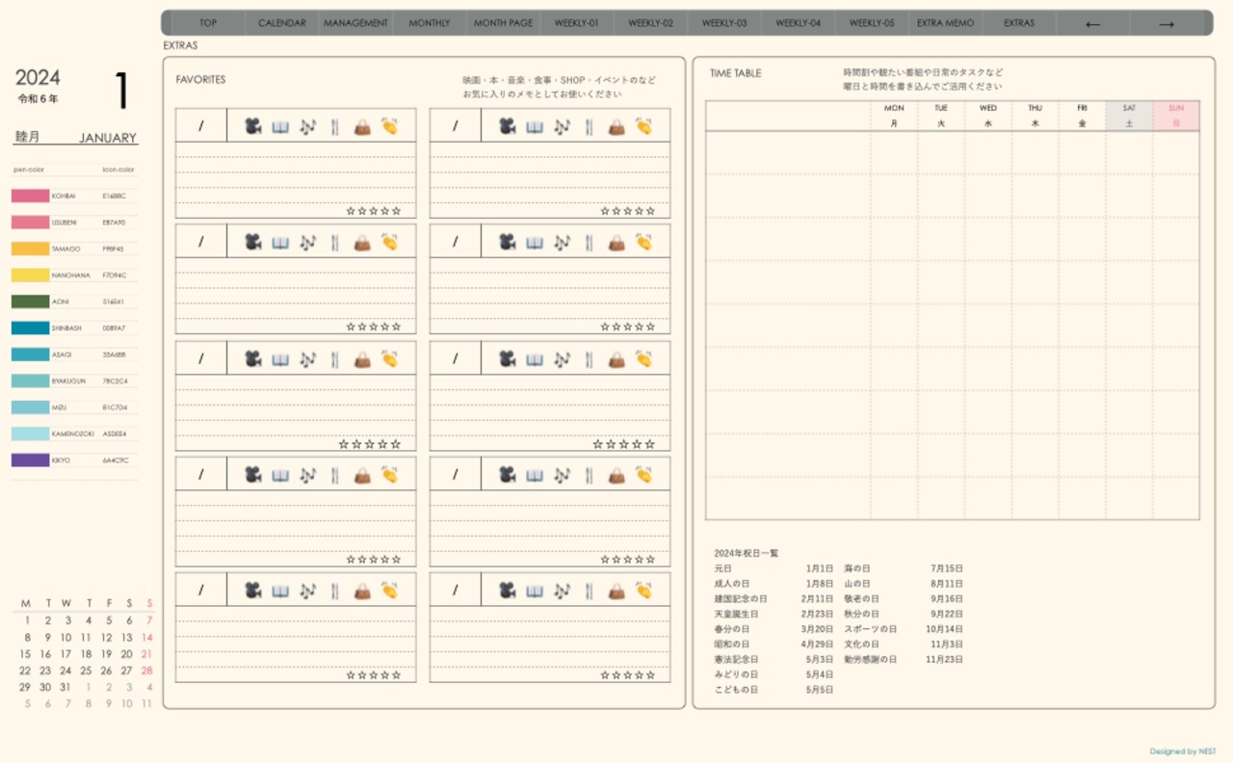Open the MANAGEMENT tab
1233x763 pixels.
(x=355, y=23)
